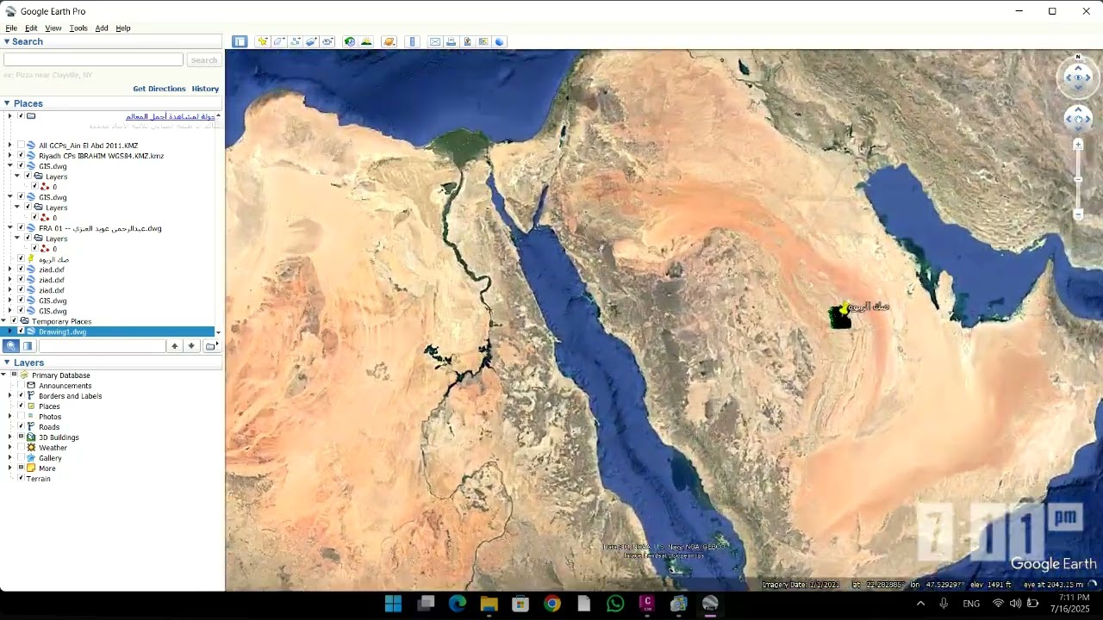This screenshot has width=1103, height=620.
Task: Open the Tools menu
Action: [x=78, y=28]
